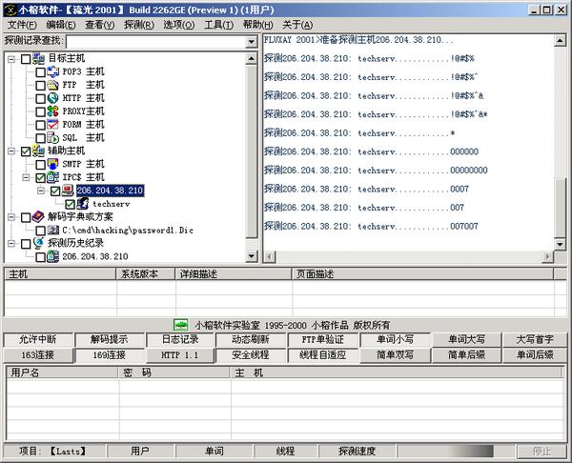Click the FORM 主机 icon
This screenshot has height=463, width=572.
click(x=52, y=125)
